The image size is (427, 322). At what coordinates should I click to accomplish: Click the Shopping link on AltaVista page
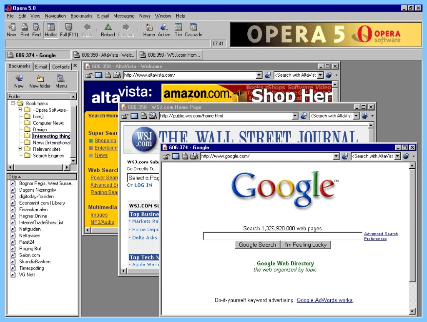click(105, 141)
